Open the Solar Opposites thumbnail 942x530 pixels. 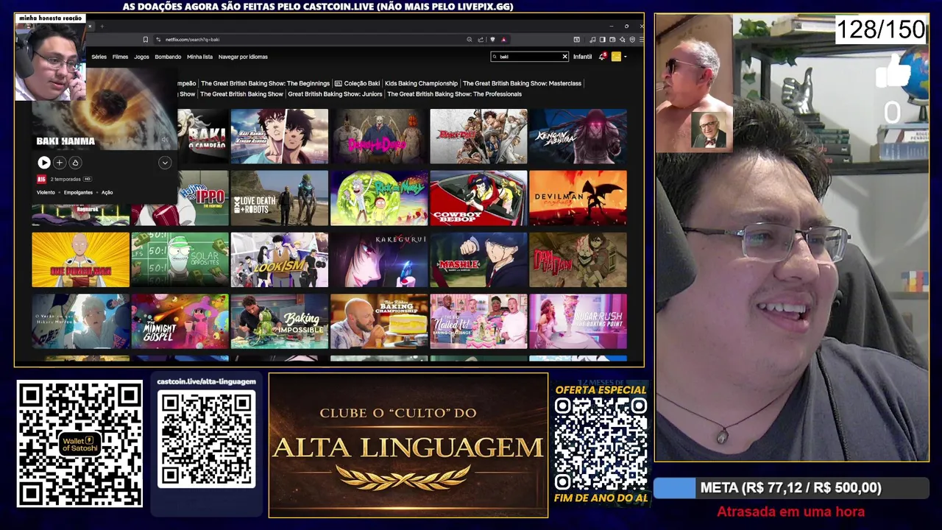point(180,260)
